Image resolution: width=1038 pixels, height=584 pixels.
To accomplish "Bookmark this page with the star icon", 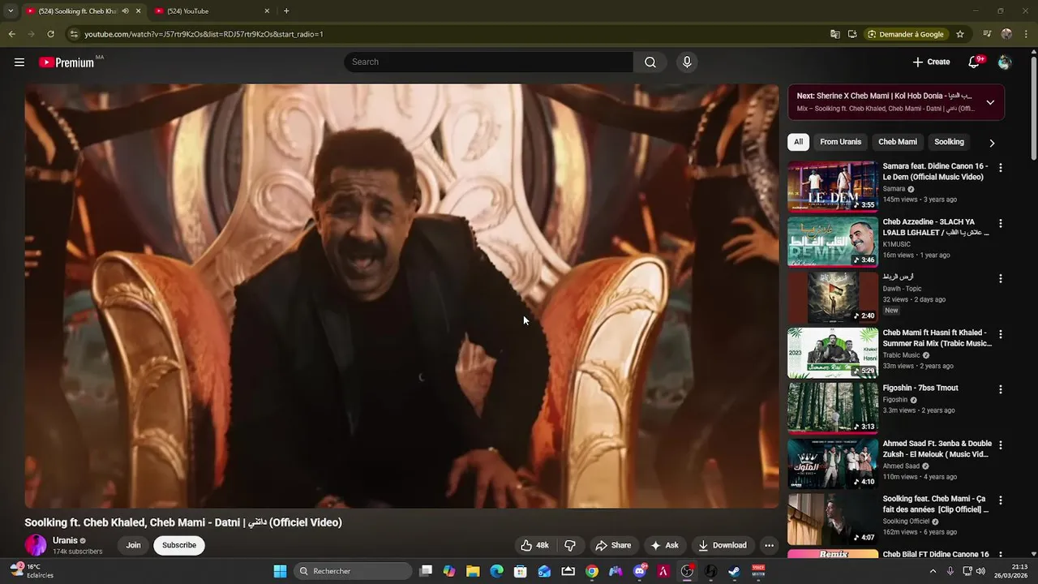I will 960,34.
